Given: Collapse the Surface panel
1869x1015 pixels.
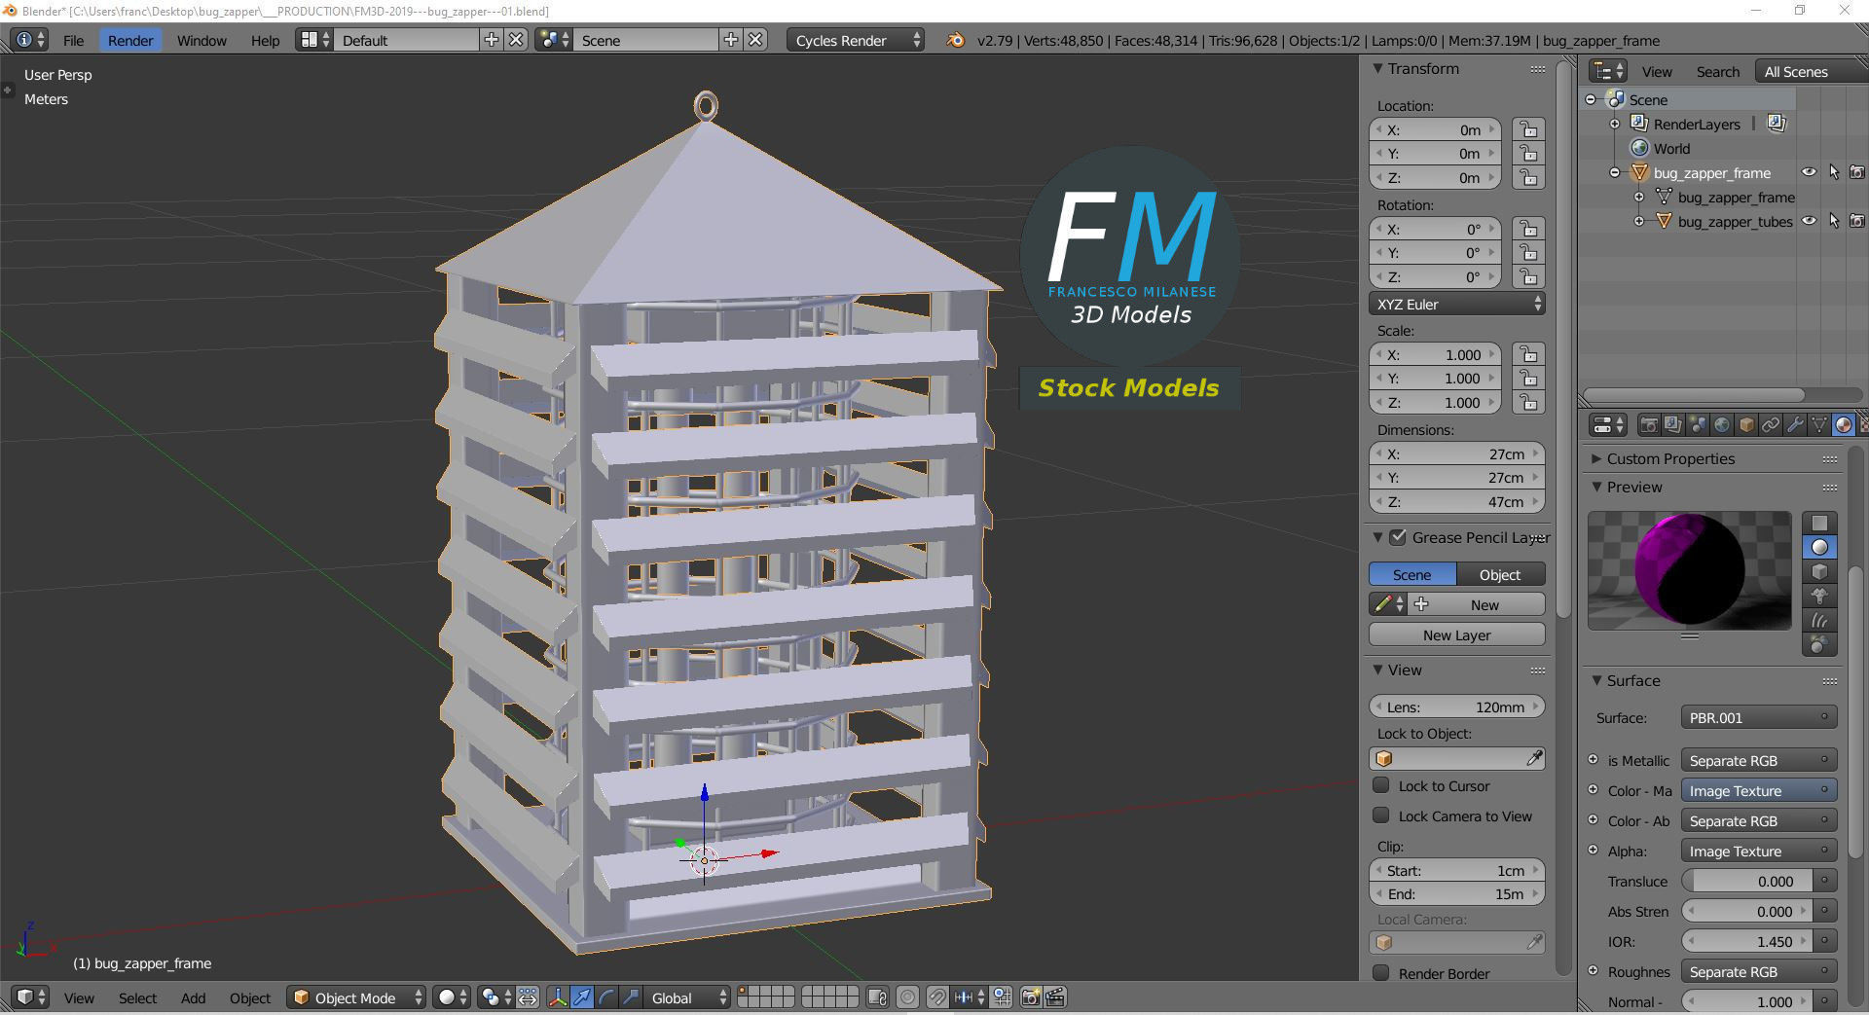Looking at the screenshot, I should pyautogui.click(x=1596, y=680).
